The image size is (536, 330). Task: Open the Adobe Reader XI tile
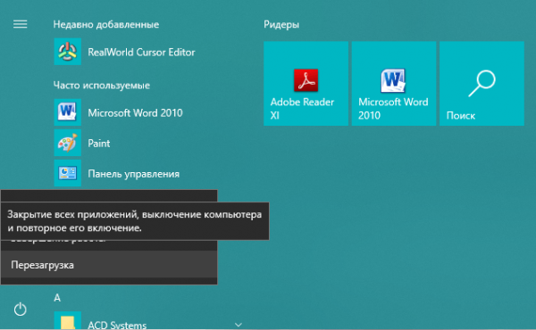(306, 84)
